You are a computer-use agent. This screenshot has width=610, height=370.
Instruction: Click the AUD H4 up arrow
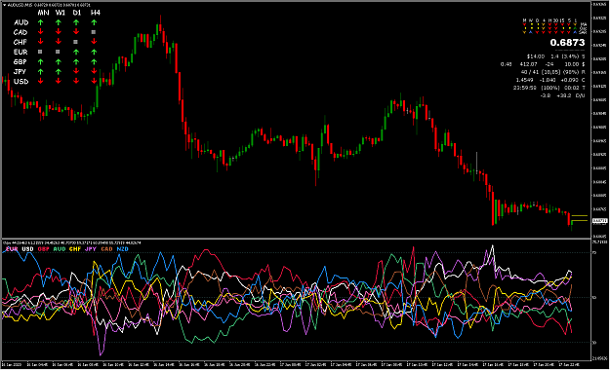[x=94, y=22]
